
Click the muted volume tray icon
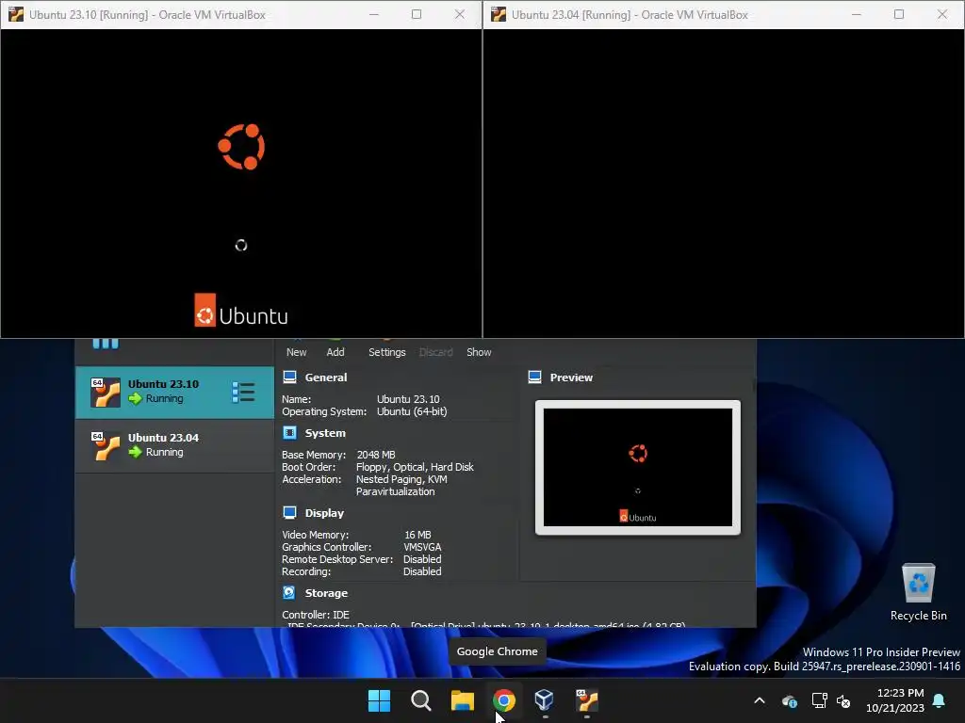843,700
